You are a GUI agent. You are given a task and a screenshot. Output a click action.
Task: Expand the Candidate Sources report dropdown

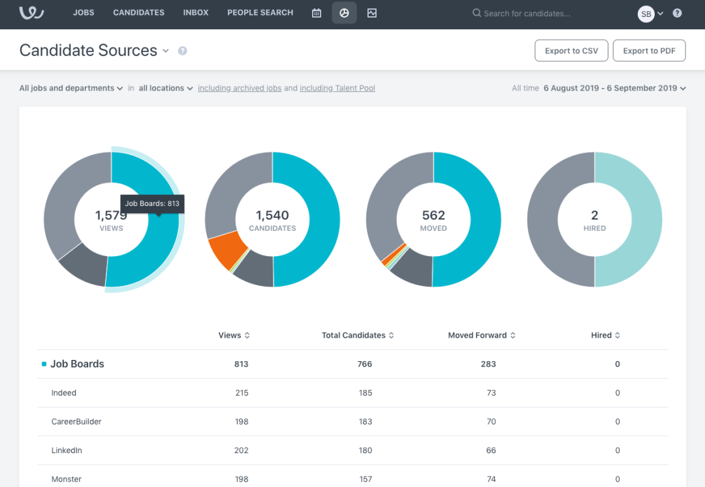pyautogui.click(x=165, y=51)
